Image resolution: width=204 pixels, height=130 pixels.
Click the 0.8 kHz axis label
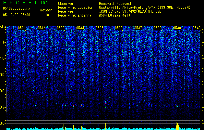click(x=3, y=91)
